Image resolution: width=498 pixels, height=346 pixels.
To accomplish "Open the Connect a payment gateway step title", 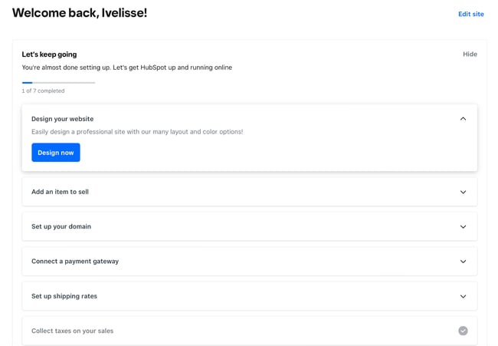I will 75,262.
